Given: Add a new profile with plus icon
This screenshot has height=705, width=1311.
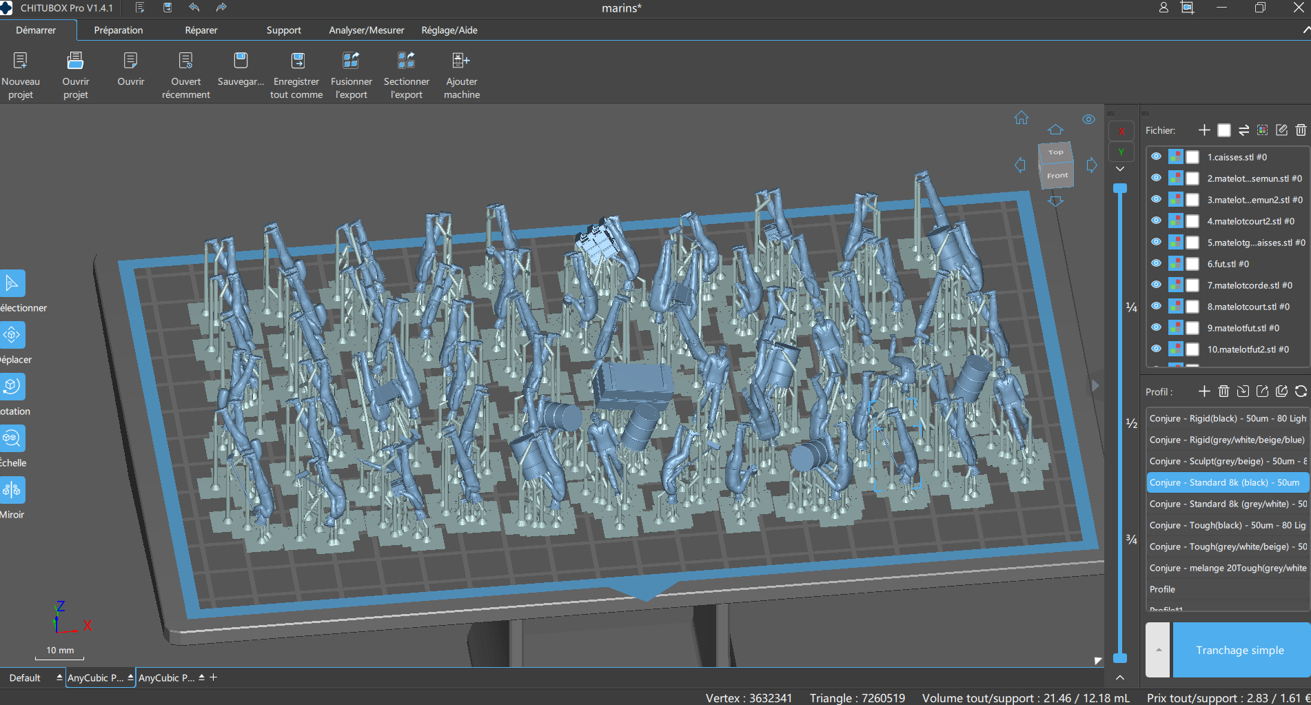Looking at the screenshot, I should click(x=1203, y=391).
